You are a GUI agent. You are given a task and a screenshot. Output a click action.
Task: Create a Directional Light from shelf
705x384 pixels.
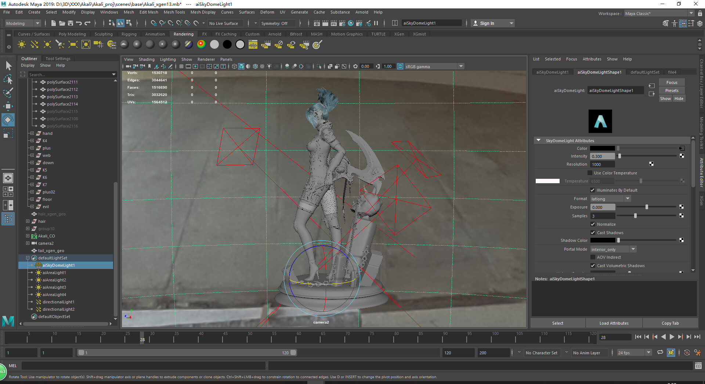pos(35,45)
